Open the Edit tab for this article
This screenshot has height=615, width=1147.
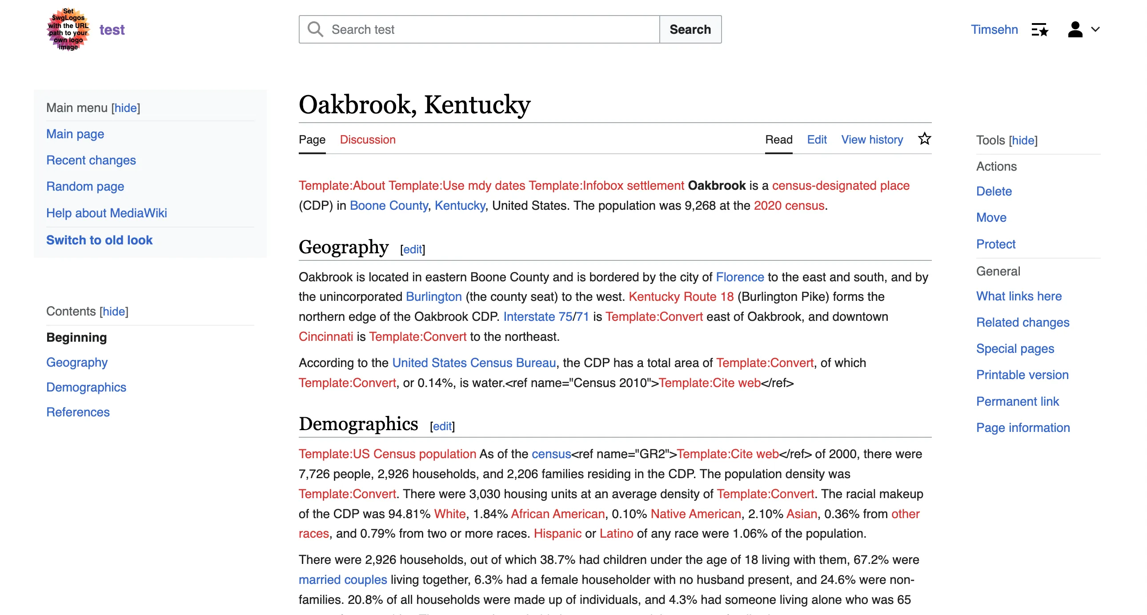[x=817, y=139]
